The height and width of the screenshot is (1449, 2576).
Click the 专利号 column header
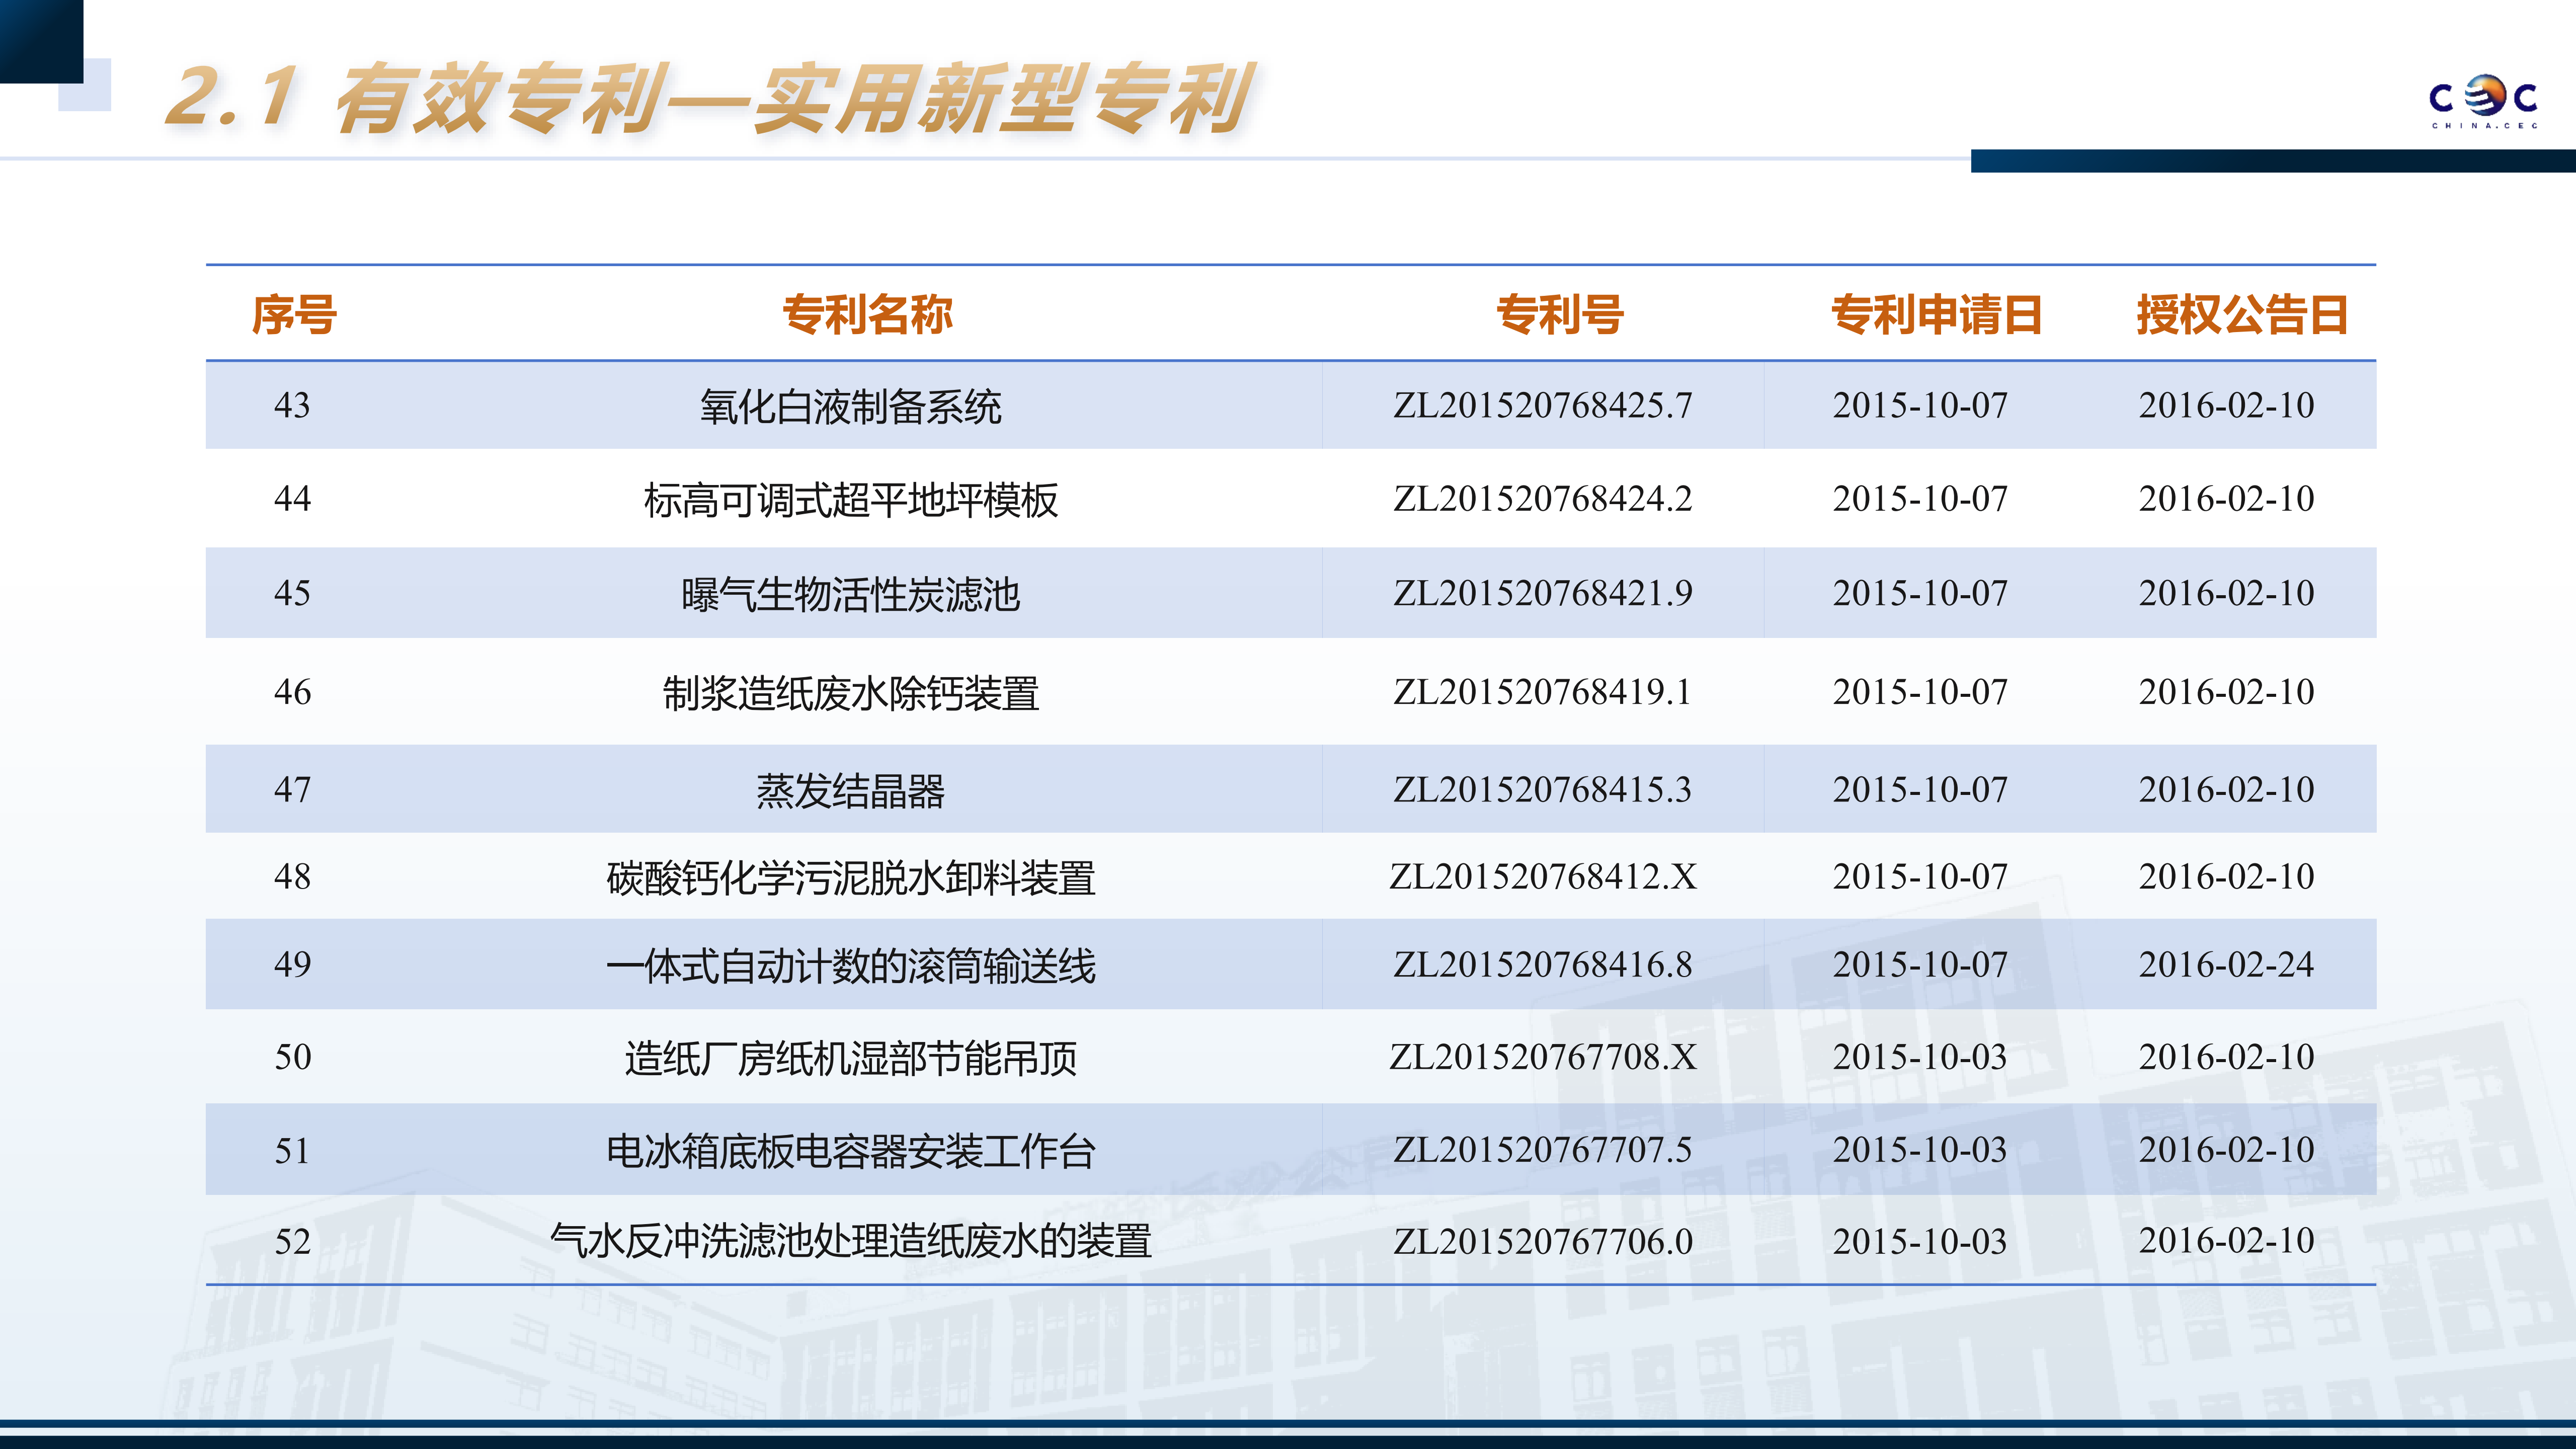pos(1559,314)
